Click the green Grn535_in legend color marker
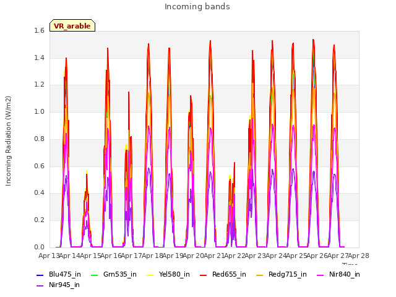 [94, 275]
